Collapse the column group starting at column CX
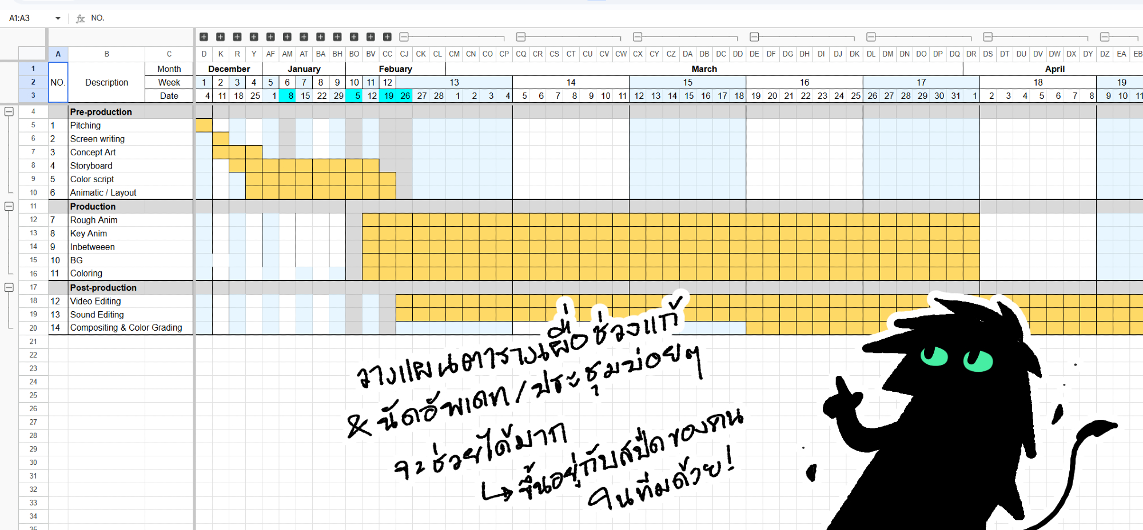 tap(638, 37)
